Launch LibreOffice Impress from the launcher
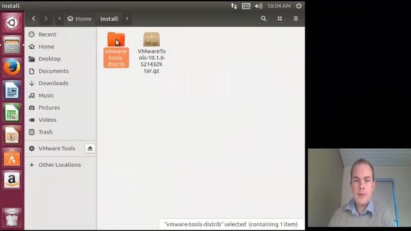The image size is (411, 231). coord(12,135)
